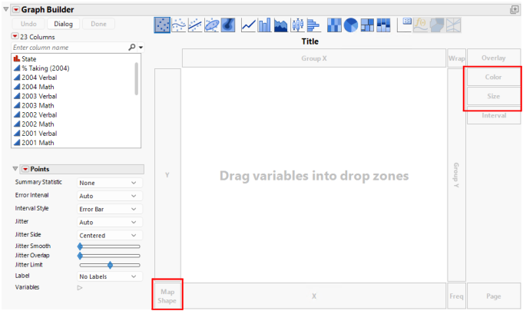Click the Color drop zone
The height and width of the screenshot is (311, 523).
pyautogui.click(x=494, y=77)
